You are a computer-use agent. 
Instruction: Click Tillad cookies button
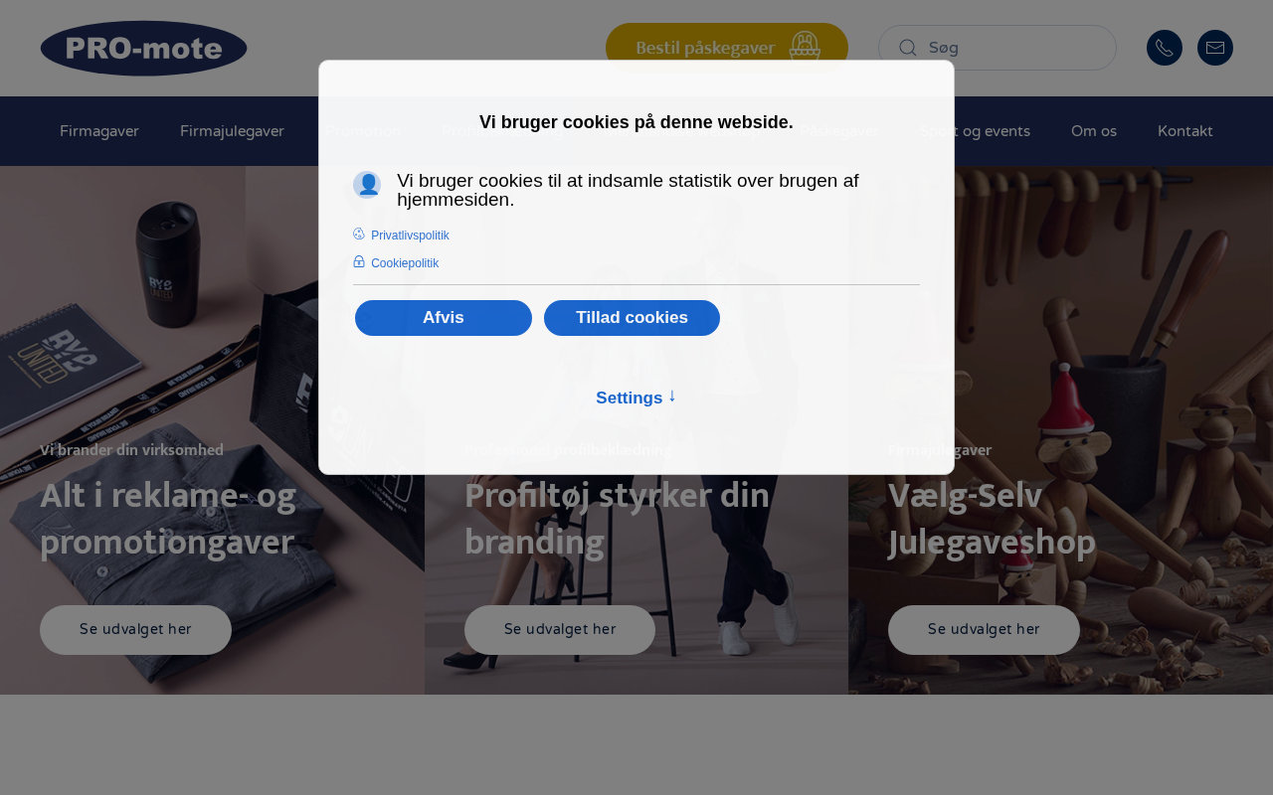click(632, 318)
